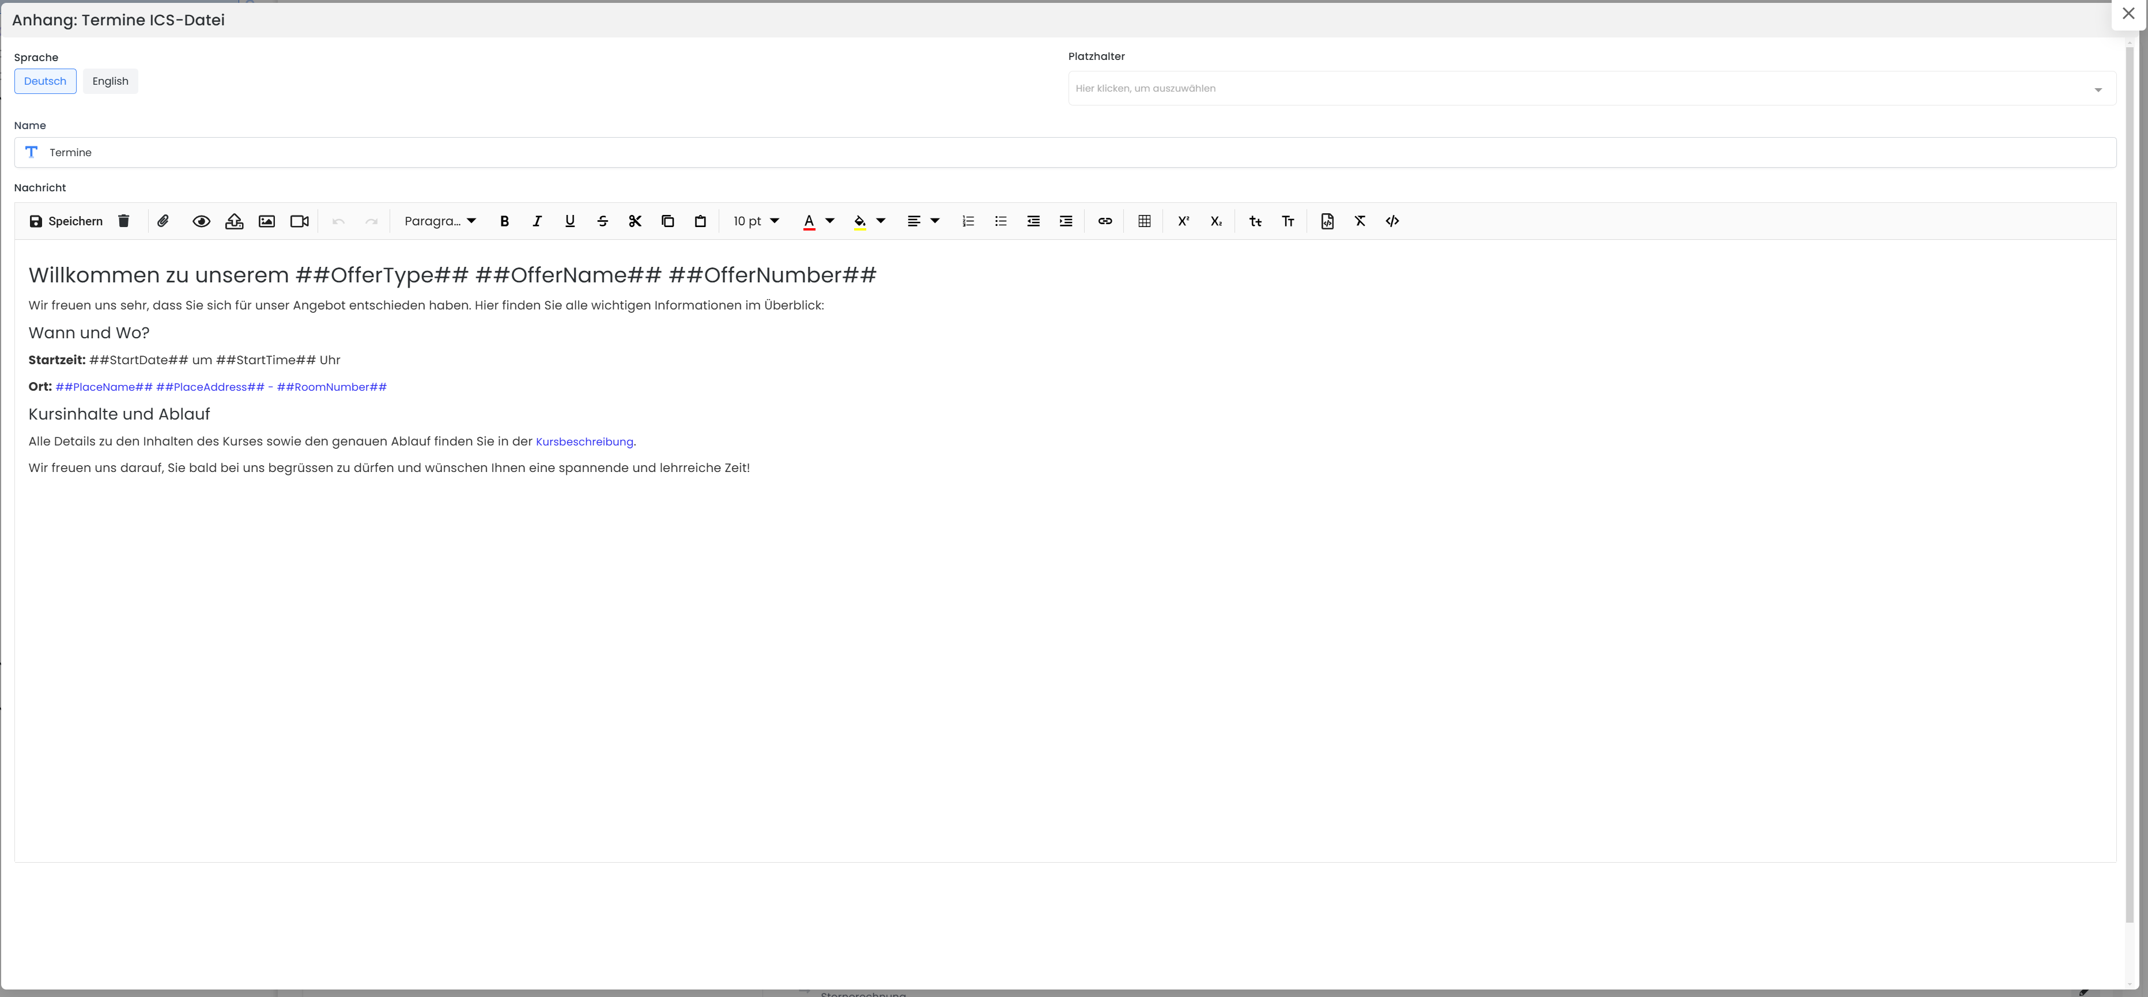Click the trash delete icon in toolbar

point(123,221)
